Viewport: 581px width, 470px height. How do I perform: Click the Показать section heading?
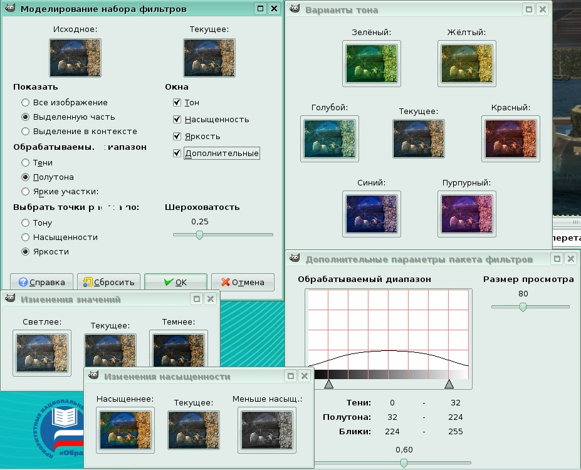click(36, 86)
